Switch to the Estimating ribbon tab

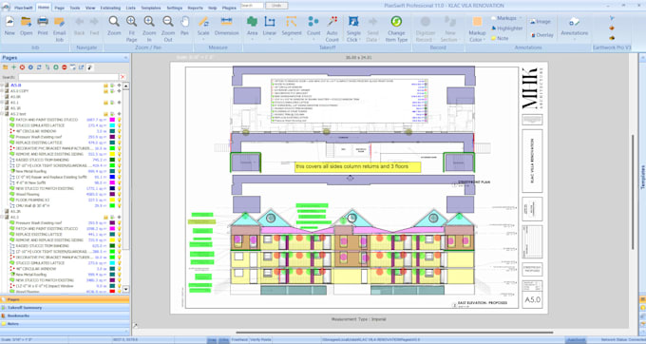click(110, 8)
